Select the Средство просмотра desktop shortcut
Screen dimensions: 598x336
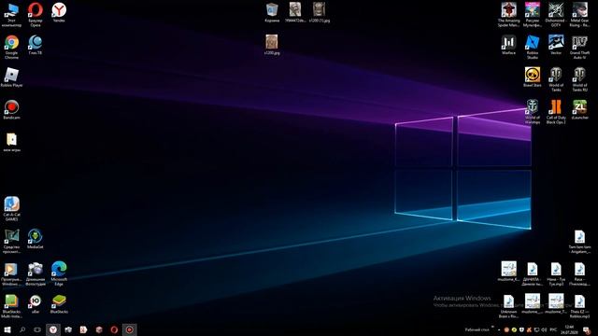(x=11, y=241)
